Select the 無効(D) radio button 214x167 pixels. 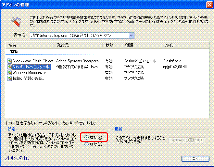(x=86, y=144)
